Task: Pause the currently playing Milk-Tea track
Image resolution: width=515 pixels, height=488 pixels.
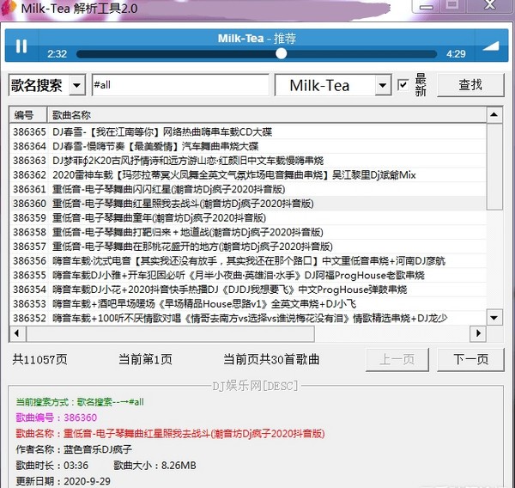Action: tap(21, 46)
